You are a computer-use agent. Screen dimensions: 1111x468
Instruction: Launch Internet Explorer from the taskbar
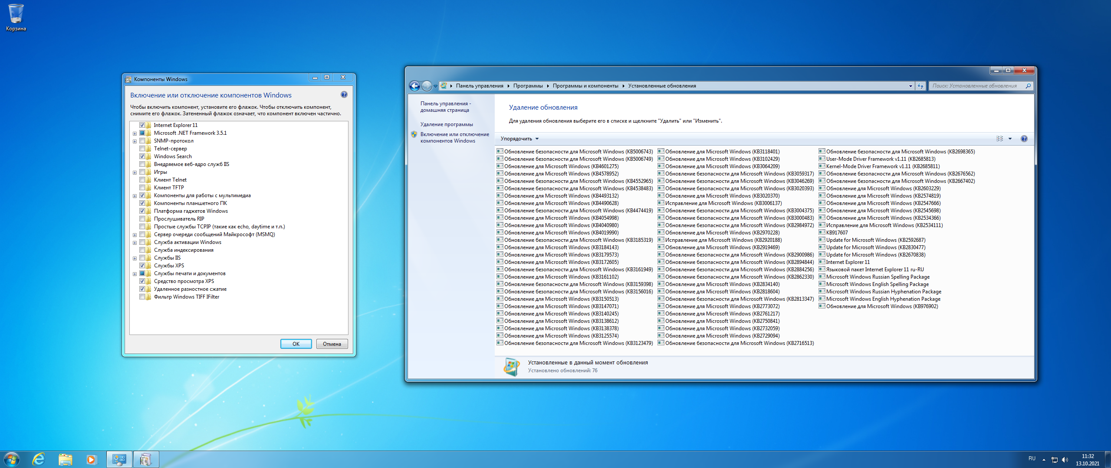click(x=39, y=459)
